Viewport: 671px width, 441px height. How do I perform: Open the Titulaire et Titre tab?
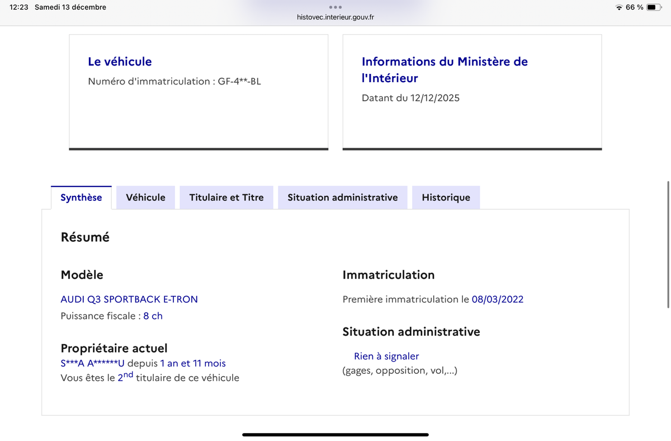(x=226, y=198)
